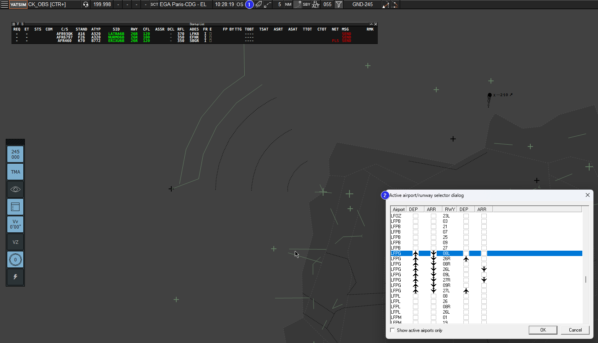Click the Vv 0'00" velocity vector button
Viewport: 598px width, 343px height.
[x=15, y=224]
